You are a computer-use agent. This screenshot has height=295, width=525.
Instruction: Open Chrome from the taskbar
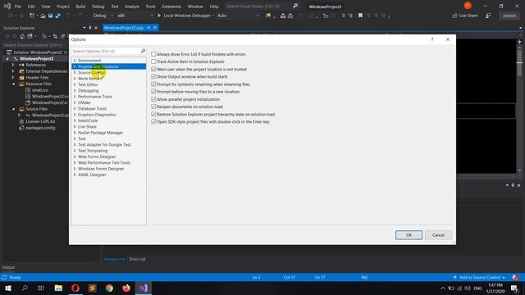[109, 288]
